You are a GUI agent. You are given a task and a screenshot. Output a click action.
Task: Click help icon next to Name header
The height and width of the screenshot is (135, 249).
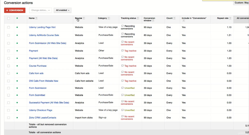pos(36,18)
